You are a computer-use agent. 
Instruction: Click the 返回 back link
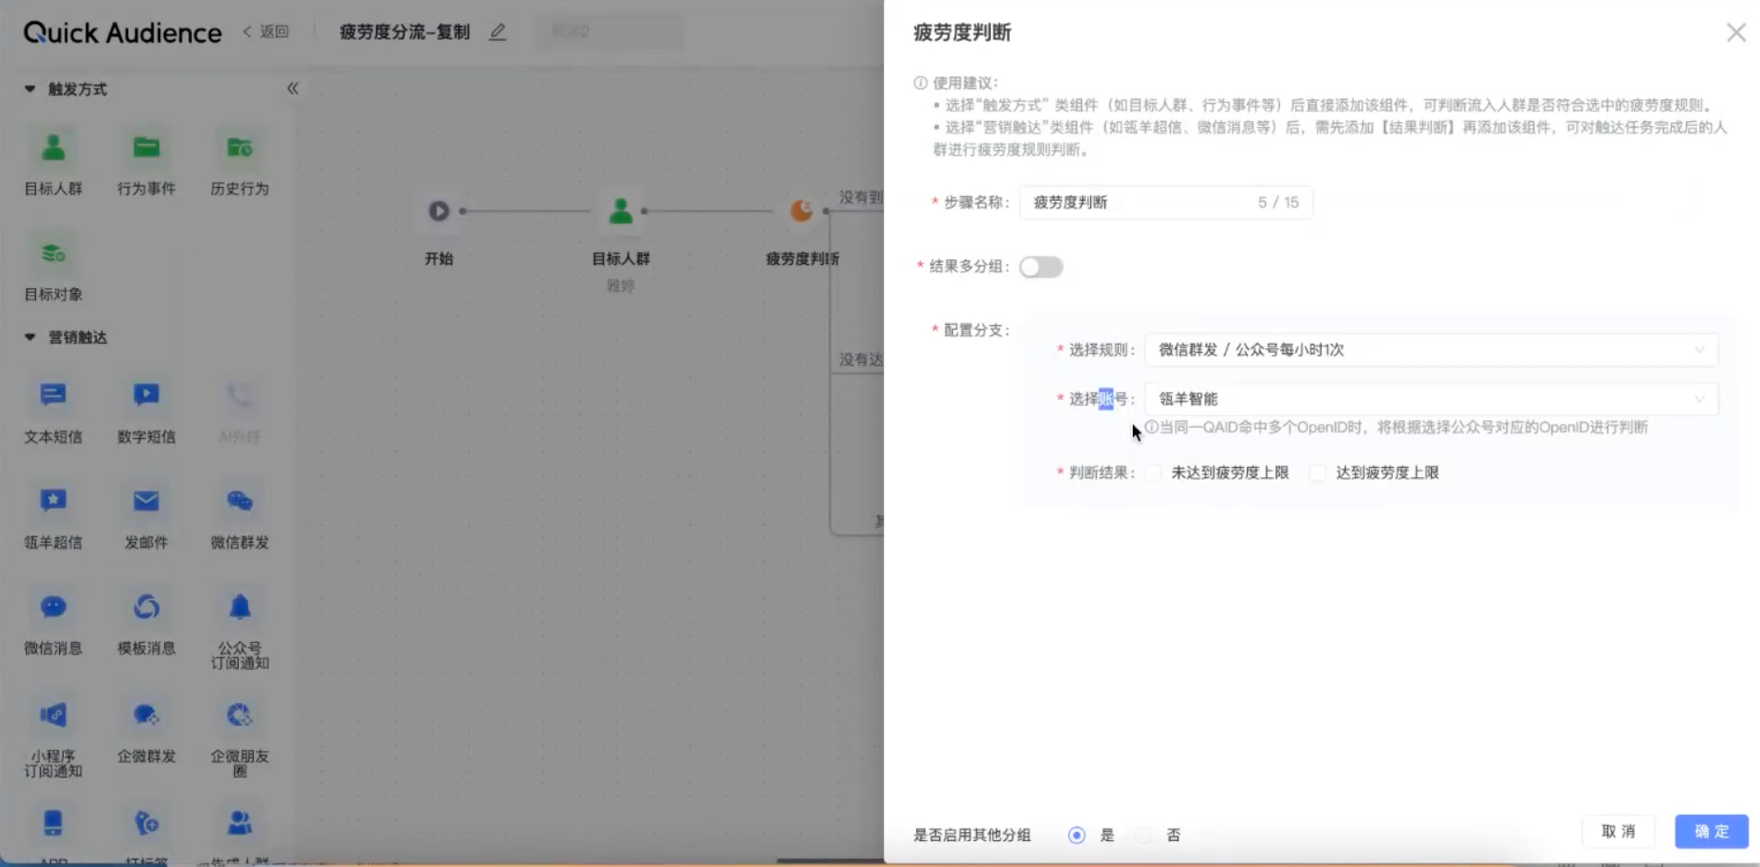tap(266, 31)
